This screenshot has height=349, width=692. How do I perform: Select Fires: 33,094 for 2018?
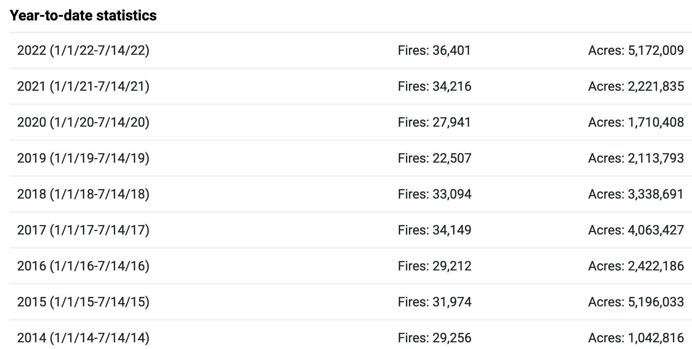click(435, 194)
